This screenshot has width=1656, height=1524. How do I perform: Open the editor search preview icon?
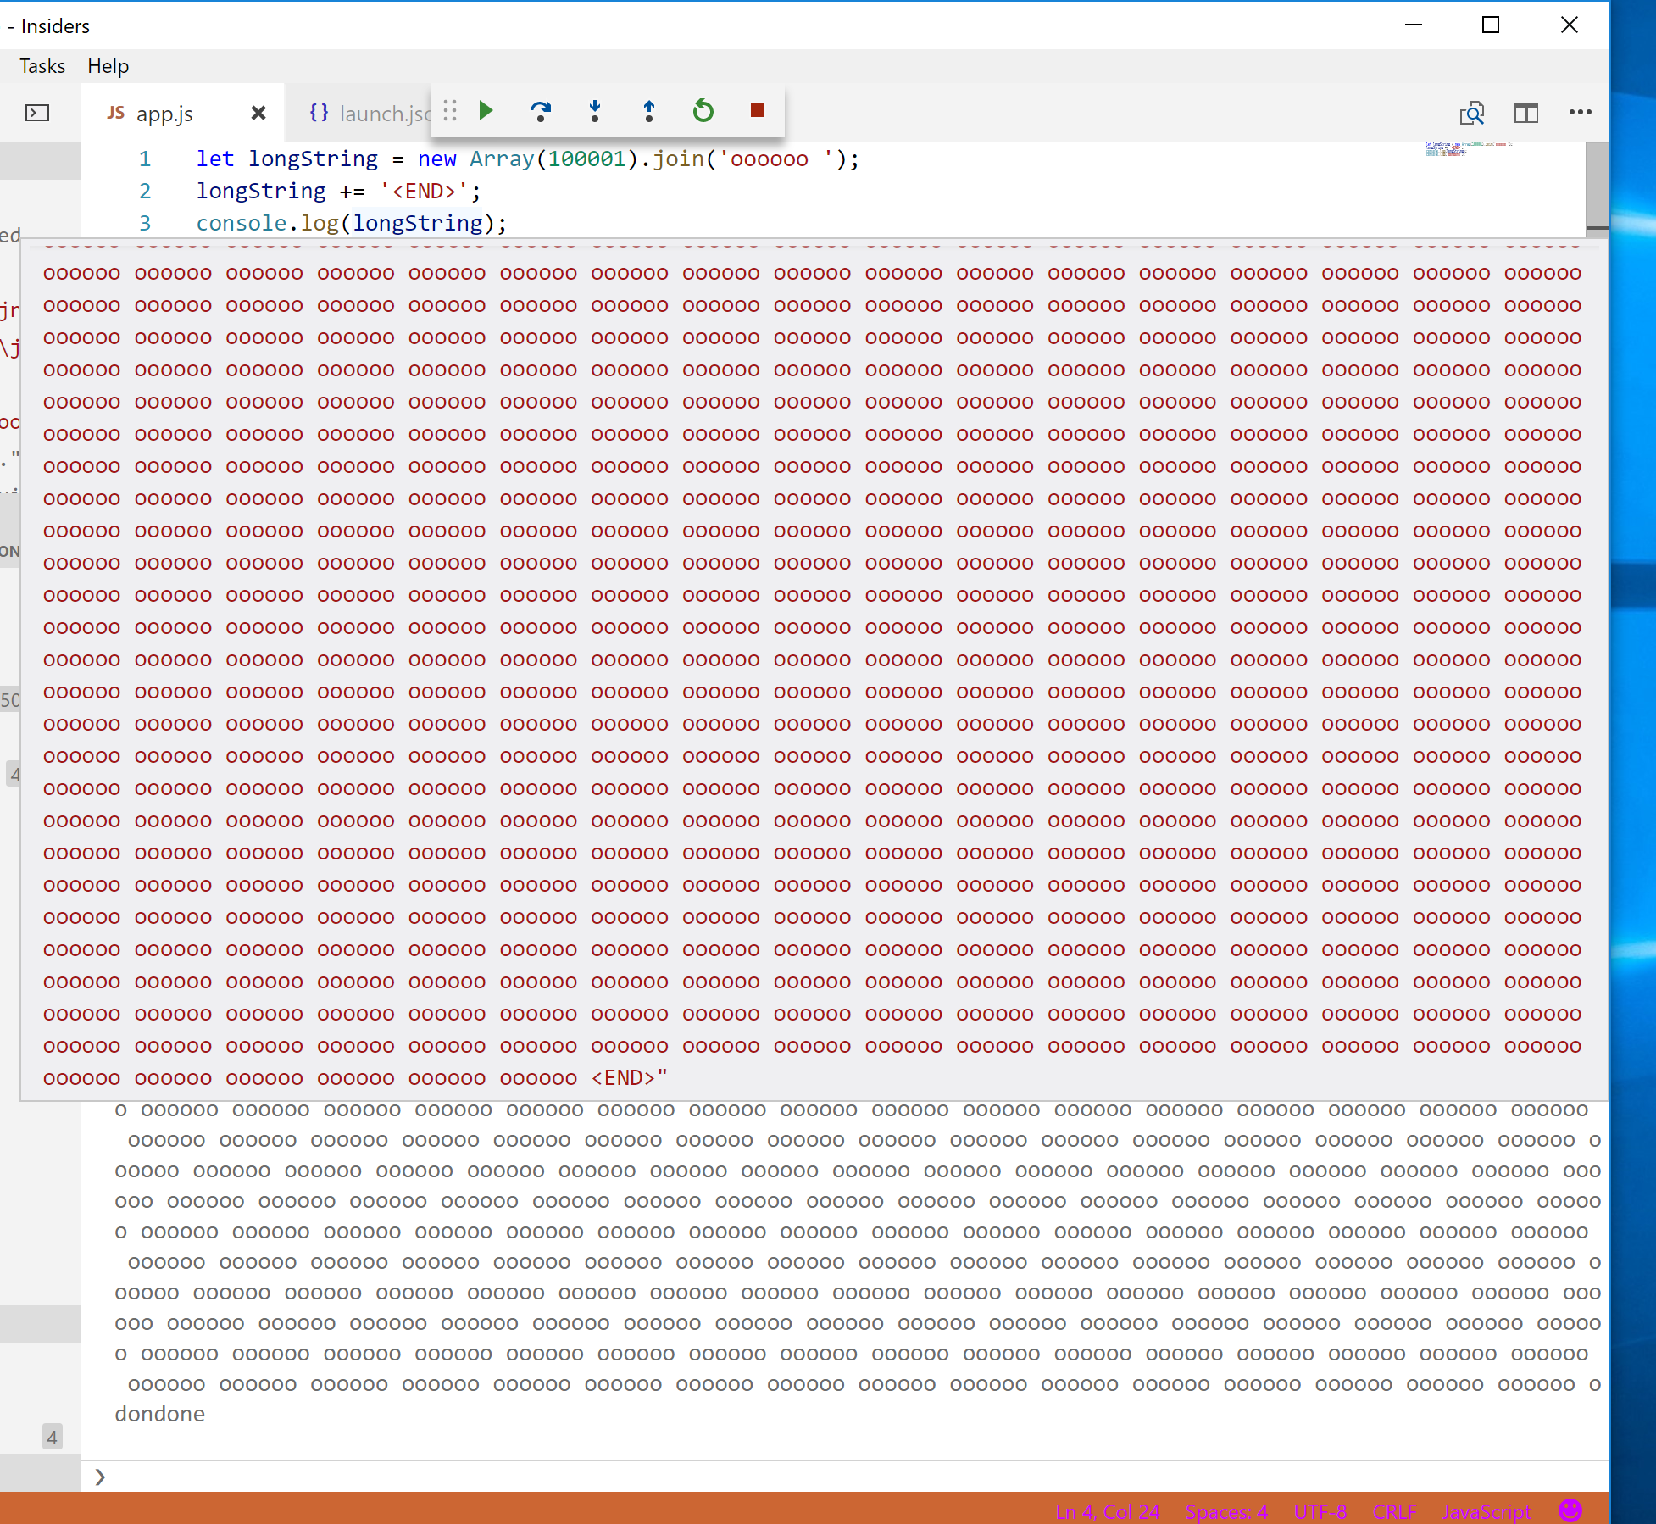click(1473, 112)
